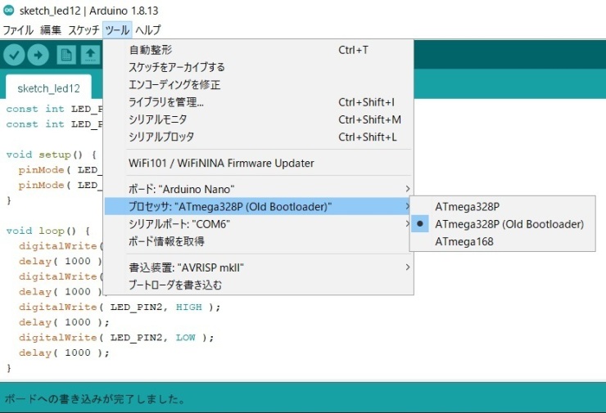Select ATmega168 processor option
Image resolution: width=606 pixels, height=413 pixels.
pos(503,241)
